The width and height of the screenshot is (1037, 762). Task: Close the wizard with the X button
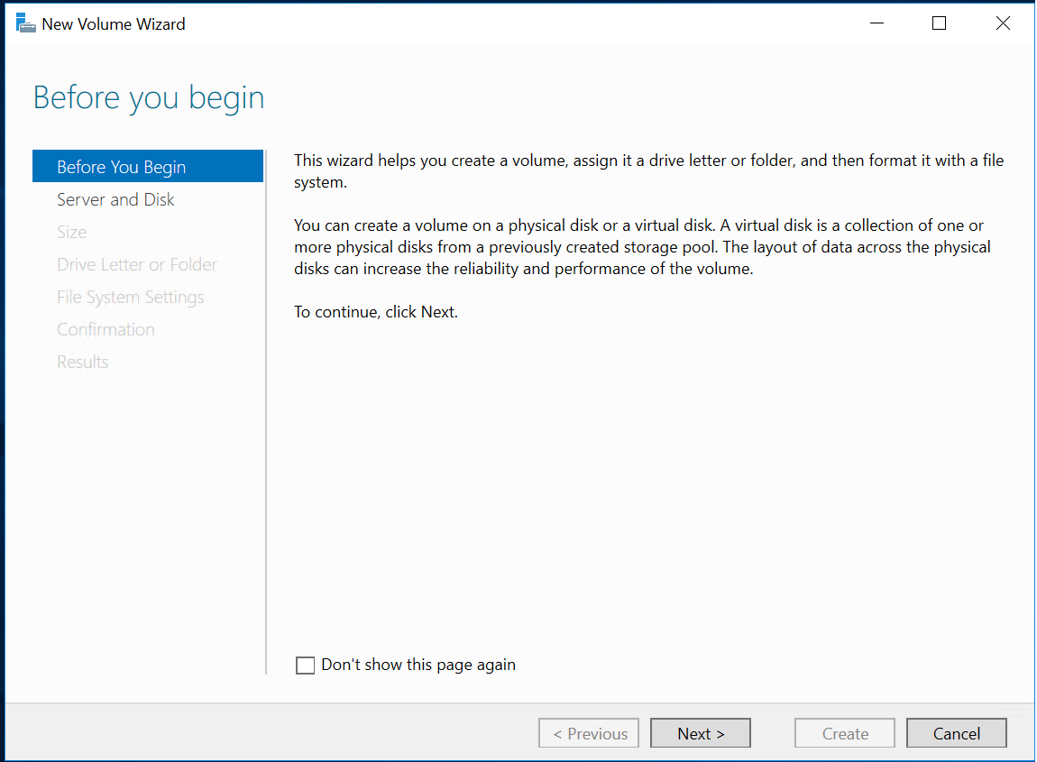click(x=1003, y=23)
